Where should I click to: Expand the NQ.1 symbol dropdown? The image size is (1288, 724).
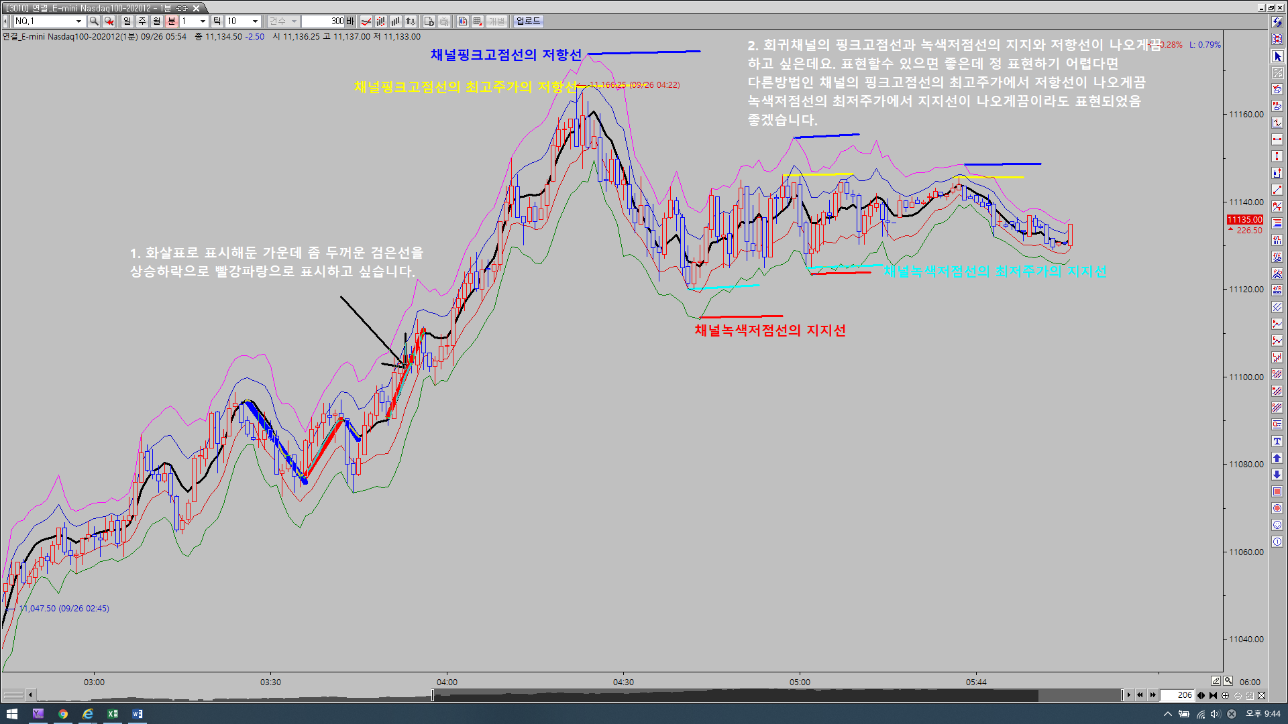coord(78,21)
